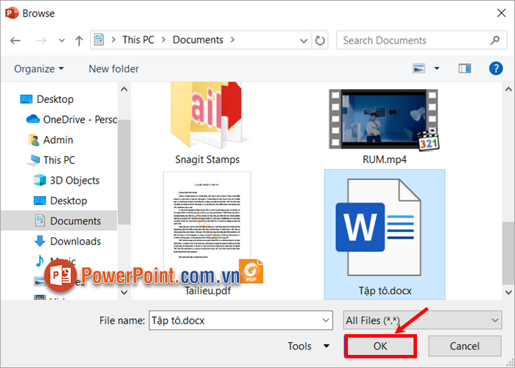Select the RUM.mp4 video thumbnail
This screenshot has width=515, height=368.
384,119
